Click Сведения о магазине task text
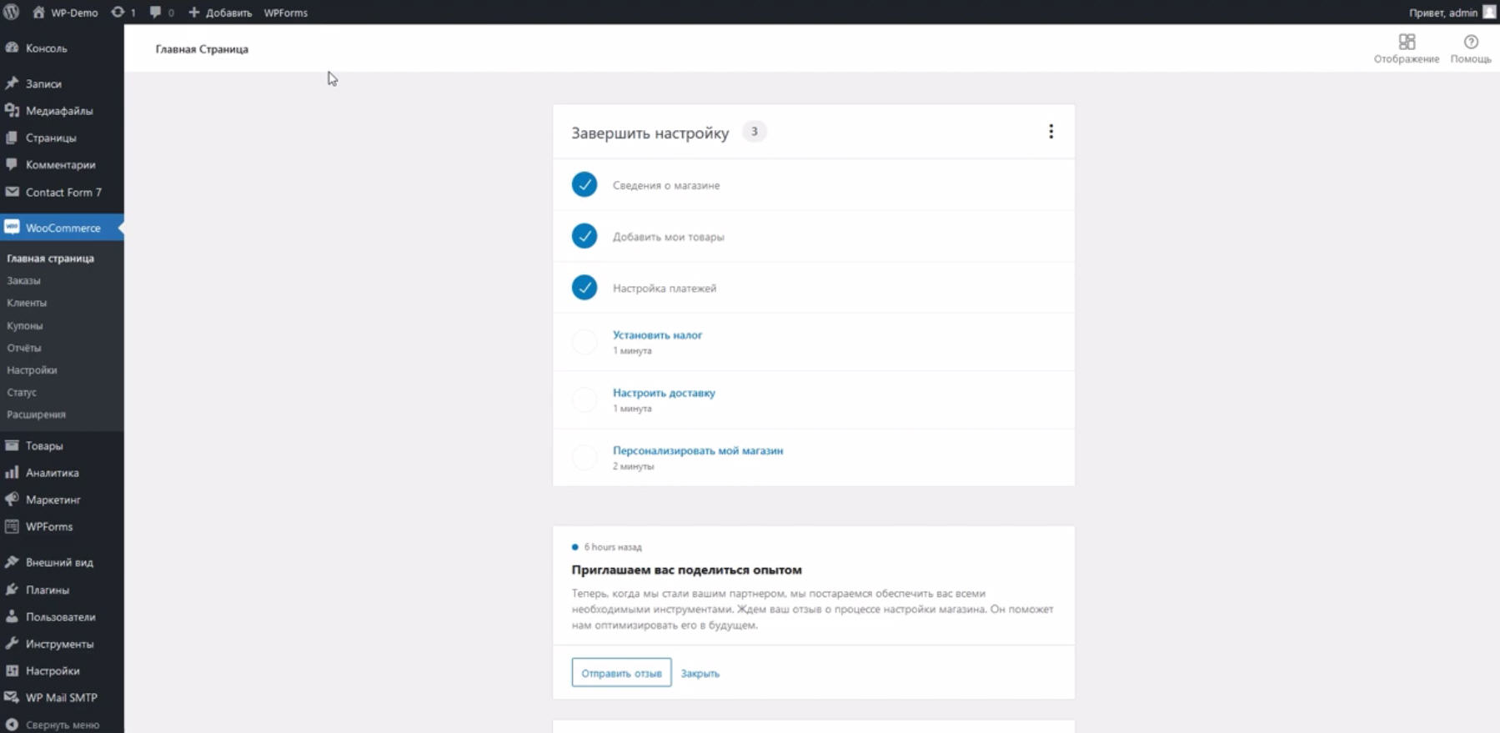The width and height of the screenshot is (1500, 733). (x=666, y=185)
